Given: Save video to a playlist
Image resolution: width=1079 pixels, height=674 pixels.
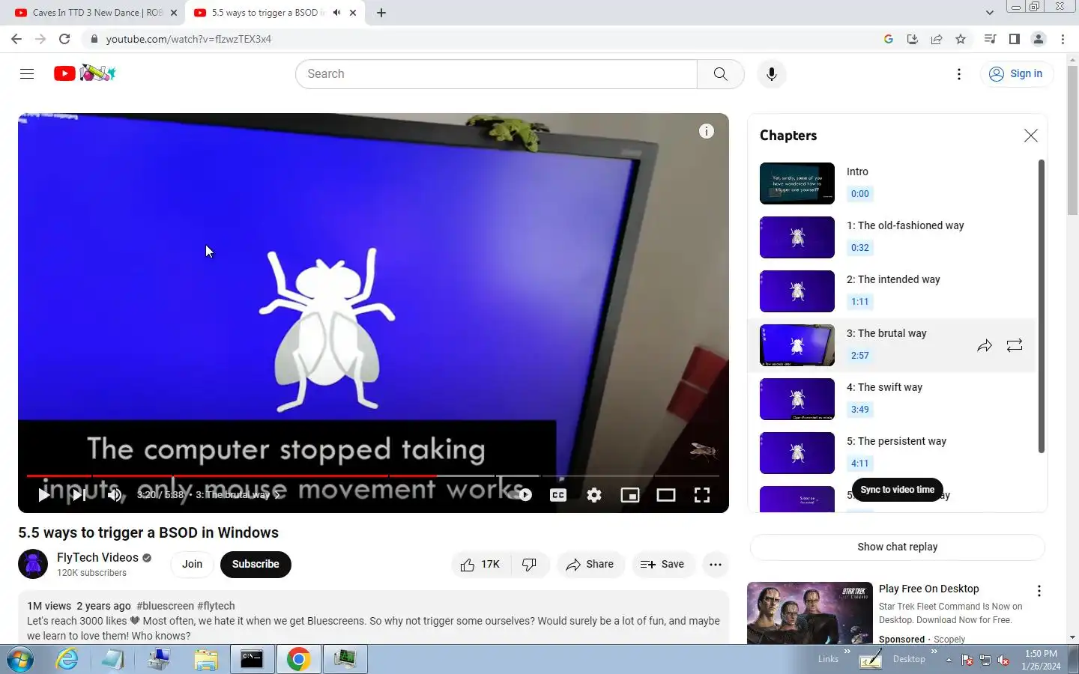Looking at the screenshot, I should pyautogui.click(x=662, y=564).
